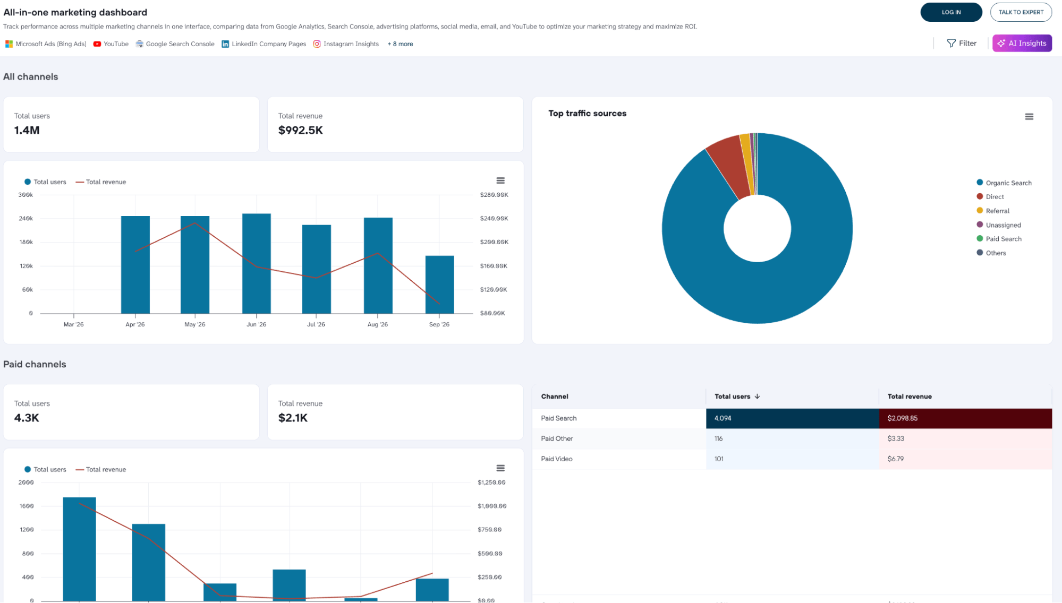Image resolution: width=1062 pixels, height=603 pixels.
Task: Toggle Paid Search in pie legend
Action: coord(999,239)
